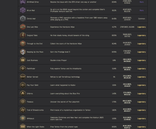Select the Through to the End badge icon
The image size is (156, 129).
coord(23,44)
